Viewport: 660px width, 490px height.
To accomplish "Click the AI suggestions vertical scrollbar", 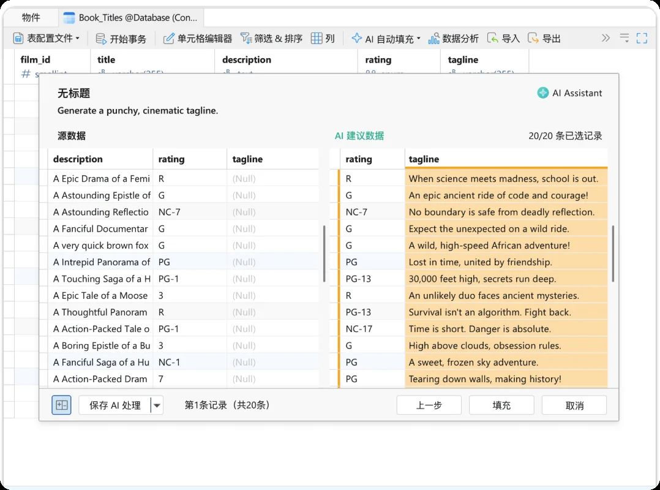I will coord(613,254).
